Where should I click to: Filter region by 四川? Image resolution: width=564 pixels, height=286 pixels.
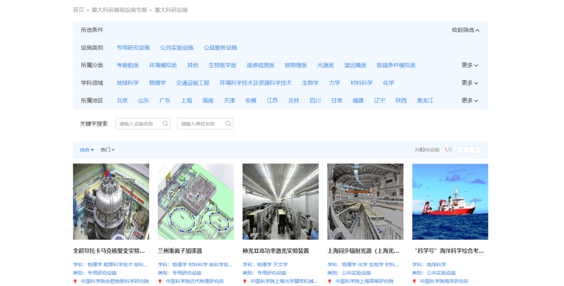pos(315,101)
